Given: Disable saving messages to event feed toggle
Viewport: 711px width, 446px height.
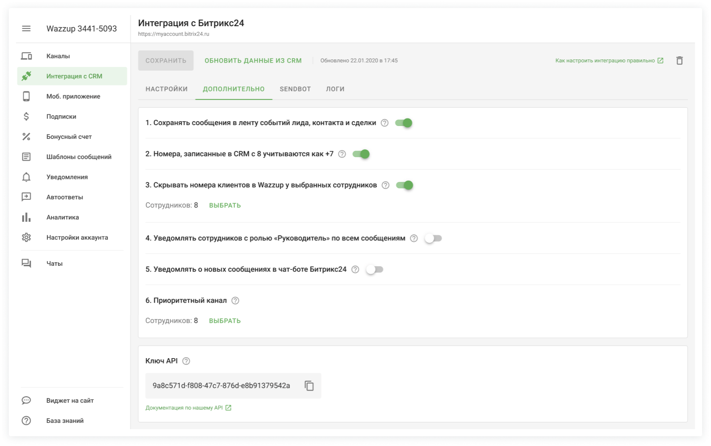Looking at the screenshot, I should (x=404, y=123).
